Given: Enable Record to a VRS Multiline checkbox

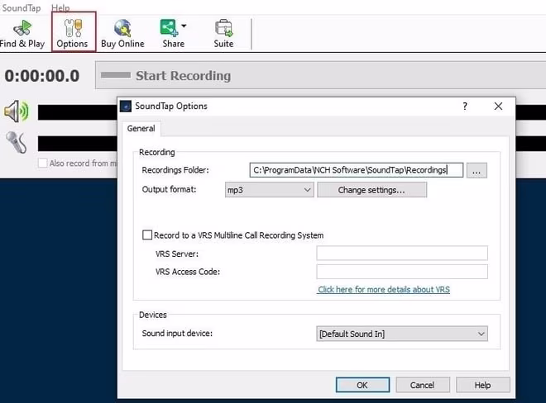Looking at the screenshot, I should (x=147, y=235).
